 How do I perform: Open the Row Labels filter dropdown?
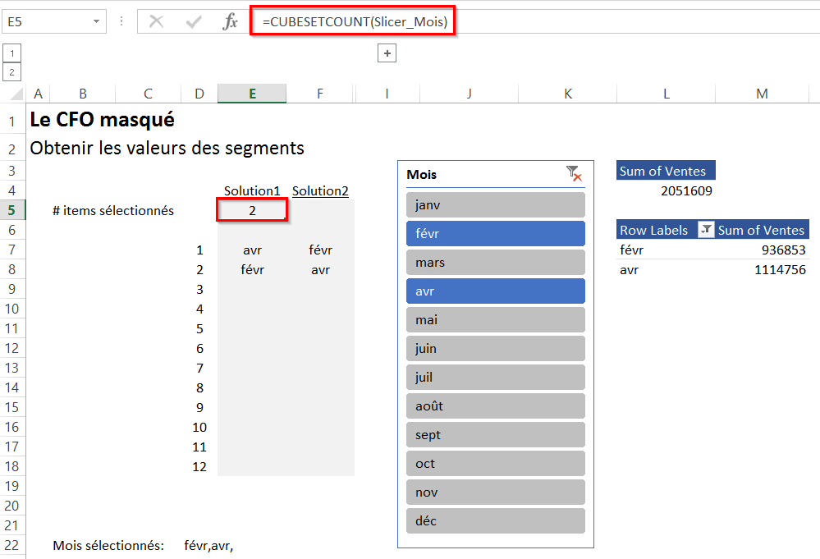[x=706, y=230]
